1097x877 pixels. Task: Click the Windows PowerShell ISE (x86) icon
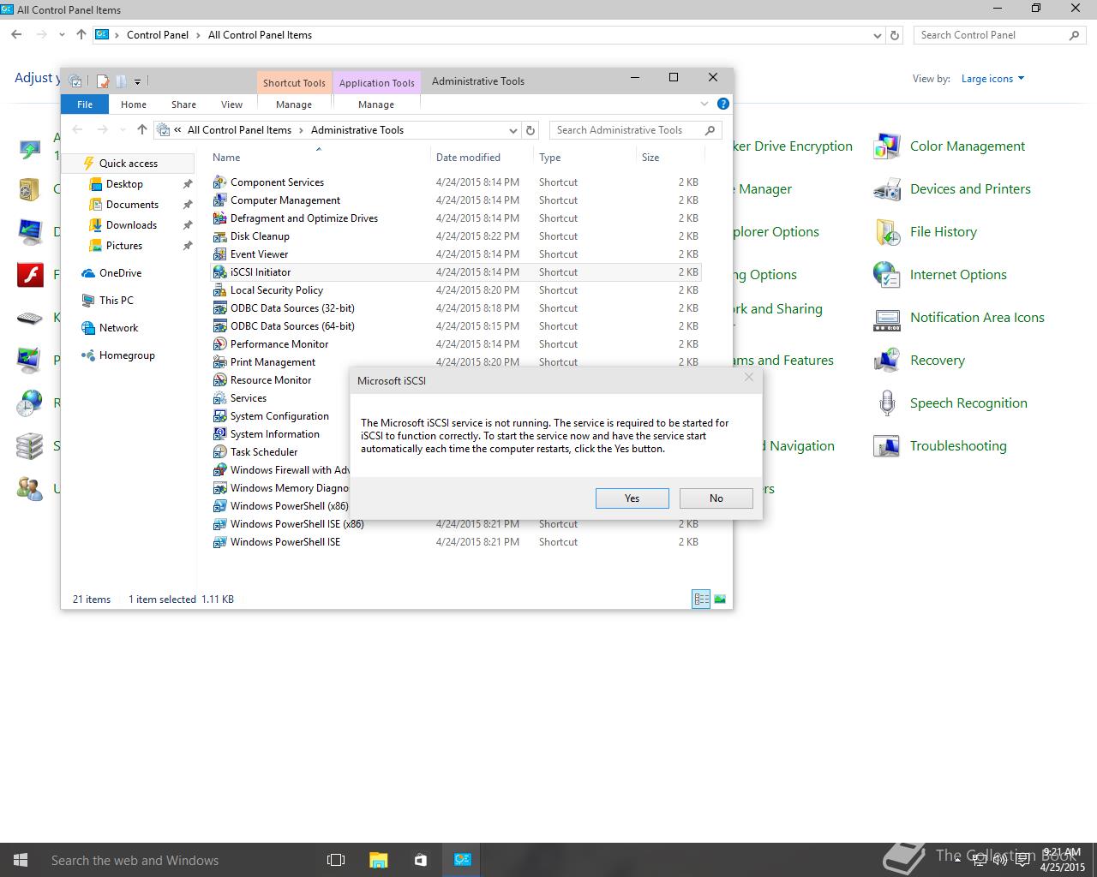point(219,524)
